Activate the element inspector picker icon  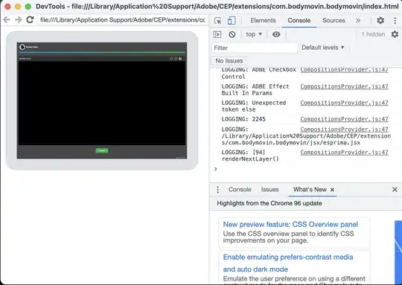click(x=217, y=21)
